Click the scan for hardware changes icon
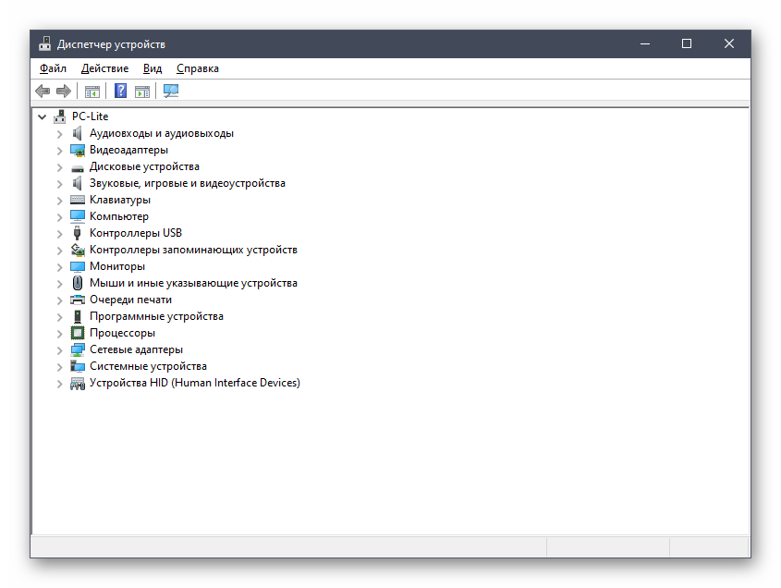Image resolution: width=781 pixels, height=588 pixels. click(x=171, y=91)
